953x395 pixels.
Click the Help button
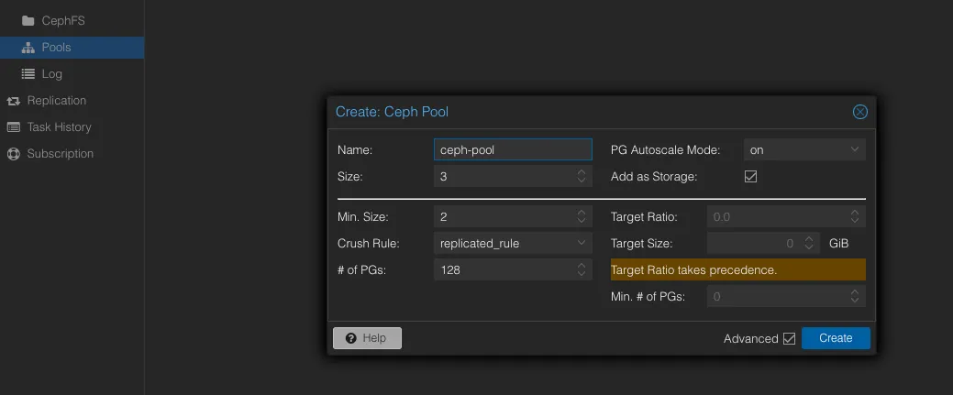(367, 338)
